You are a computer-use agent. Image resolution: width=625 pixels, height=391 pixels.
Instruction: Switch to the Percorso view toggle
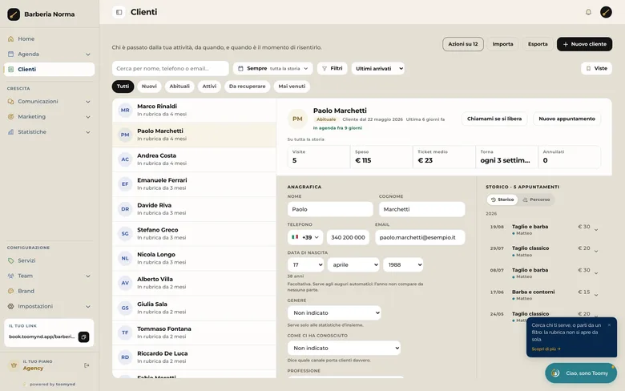coord(536,200)
